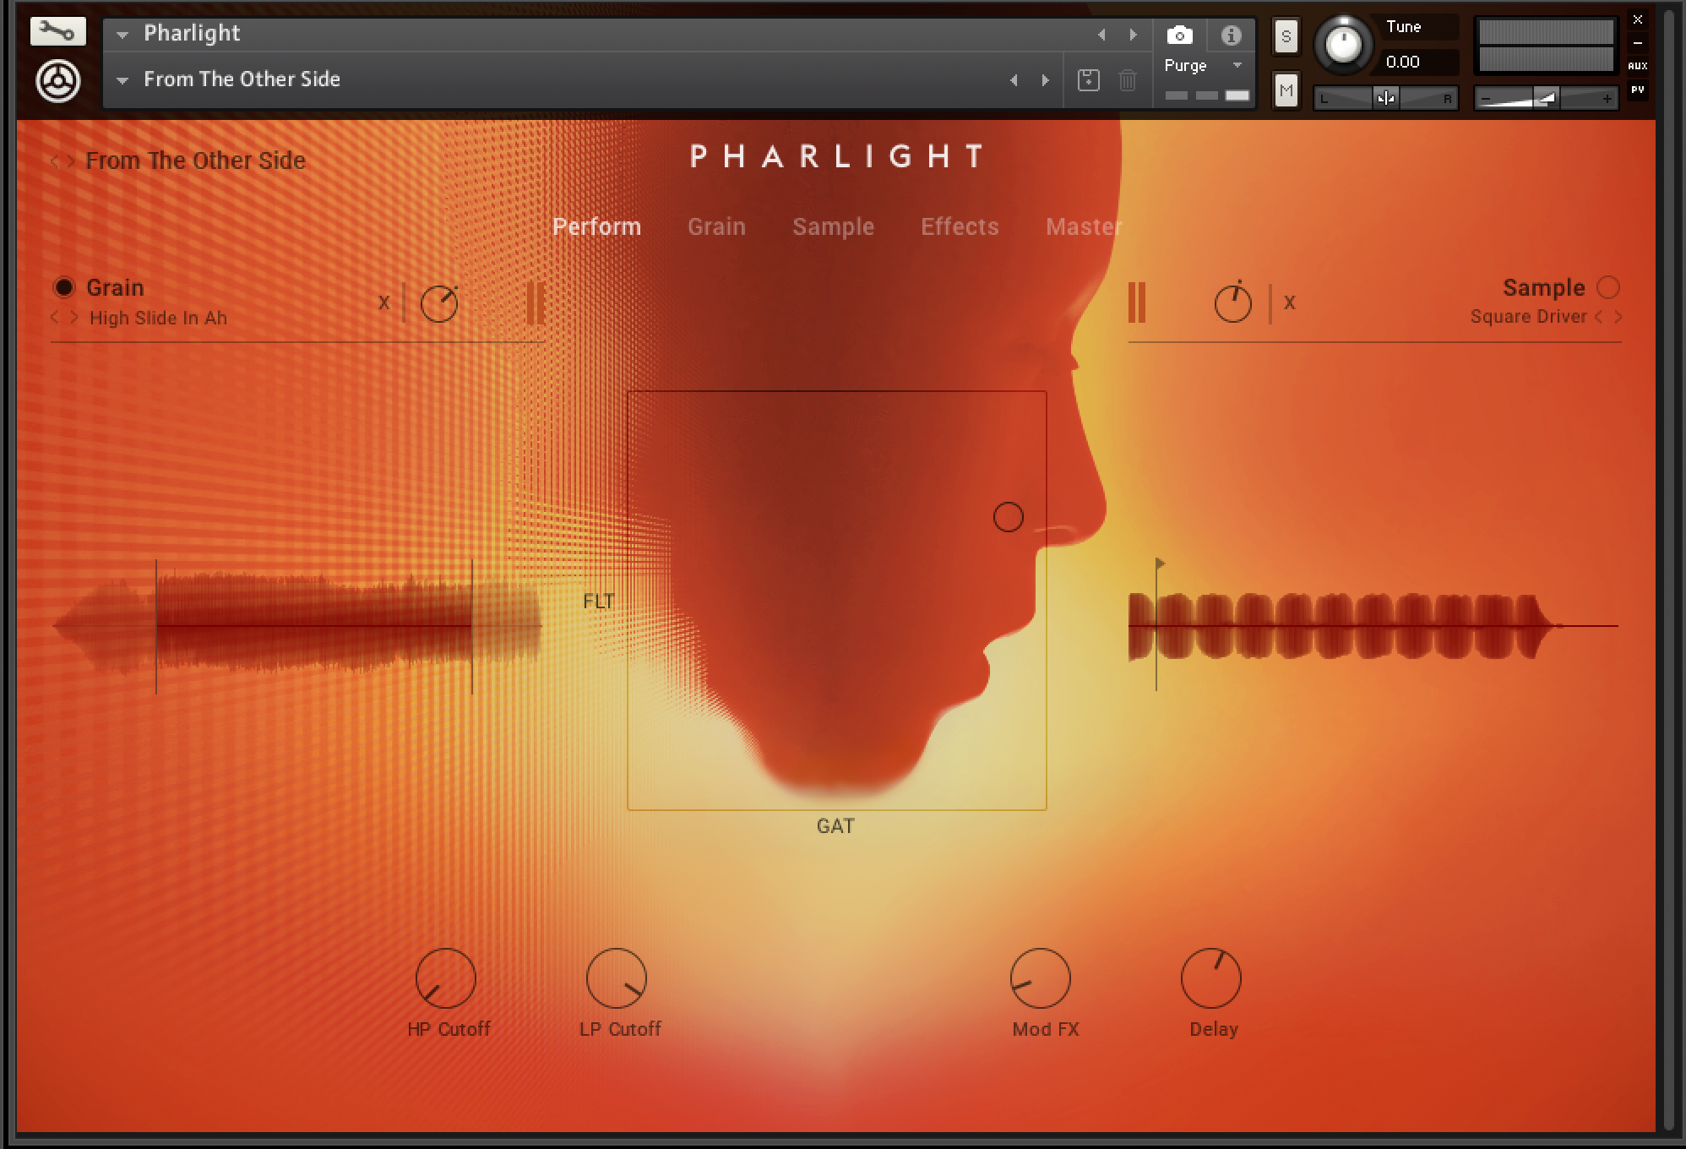
Task: Switch to the Effects tab
Action: pyautogui.click(x=959, y=226)
